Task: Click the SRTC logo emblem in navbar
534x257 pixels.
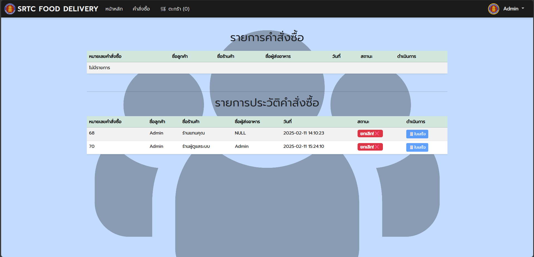Action: point(10,9)
